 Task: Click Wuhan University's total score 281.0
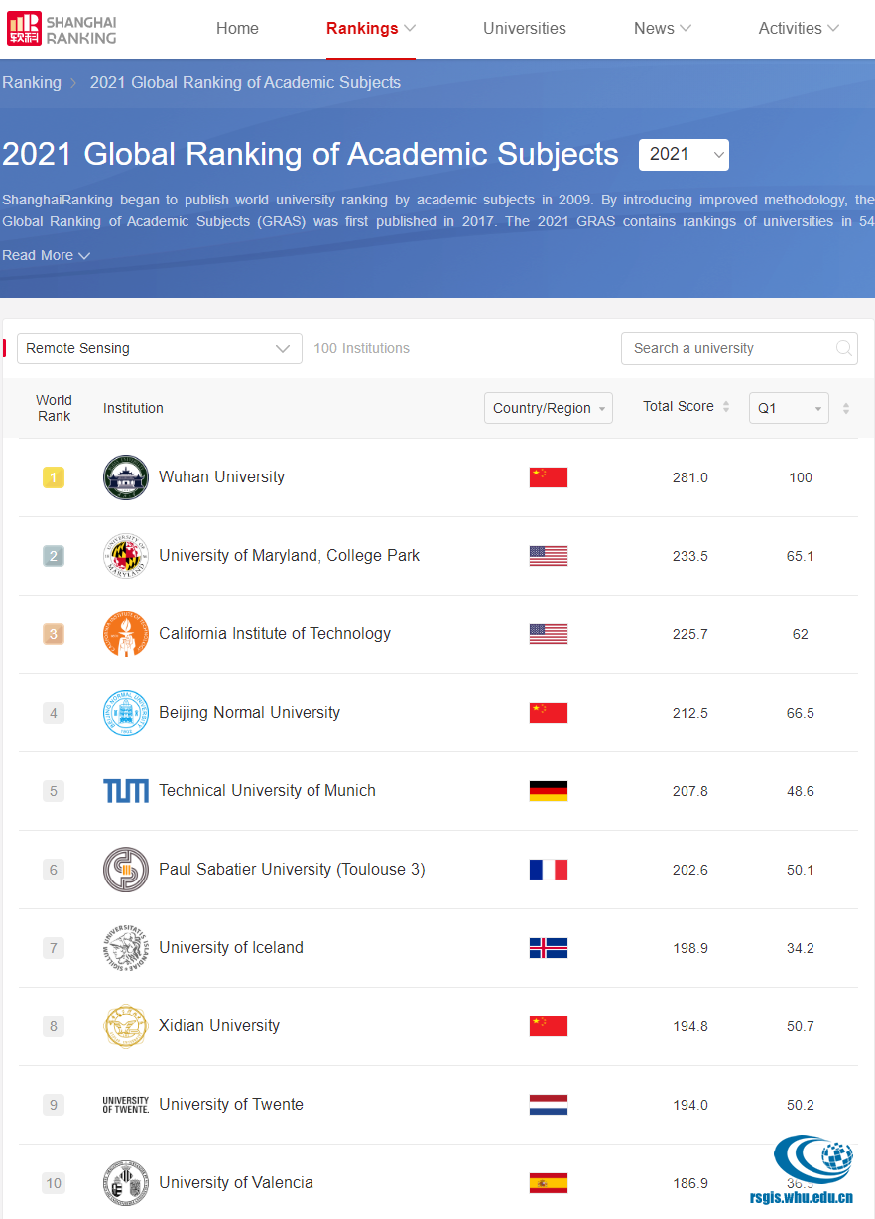690,477
